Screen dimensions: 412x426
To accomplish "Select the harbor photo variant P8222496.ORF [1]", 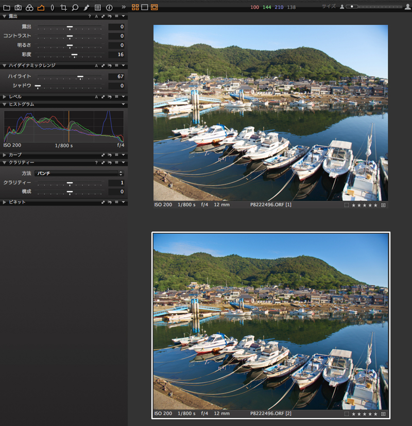I will [270, 112].
